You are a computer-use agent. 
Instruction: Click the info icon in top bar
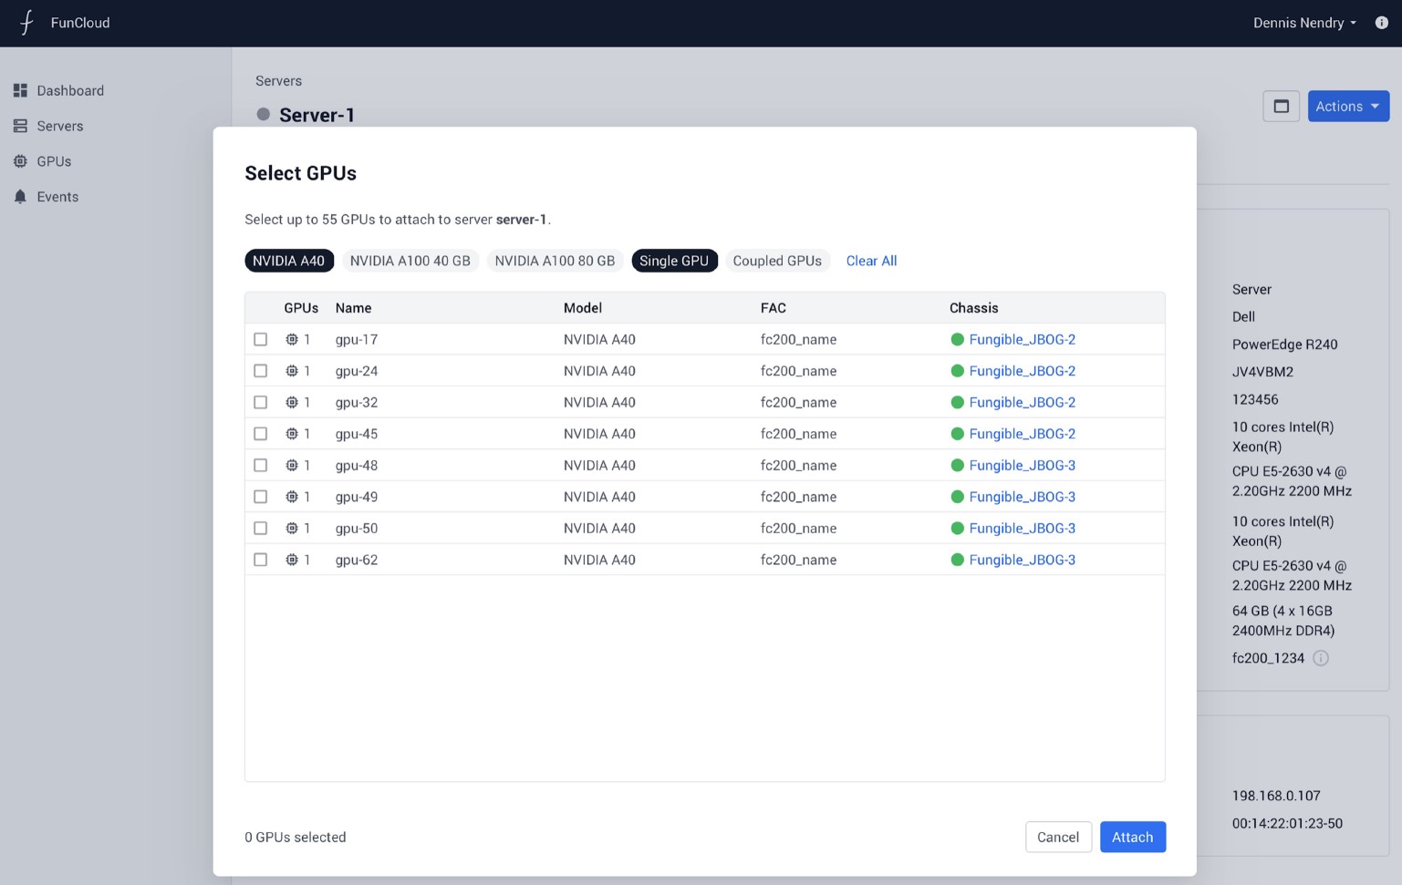coord(1381,23)
